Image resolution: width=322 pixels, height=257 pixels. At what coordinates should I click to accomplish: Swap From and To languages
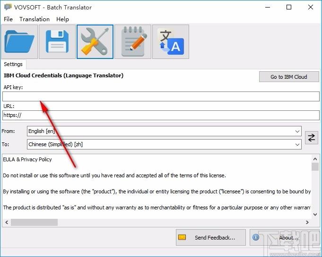pyautogui.click(x=311, y=138)
